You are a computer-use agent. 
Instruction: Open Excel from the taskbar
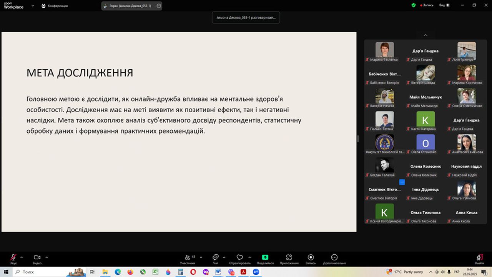(x=155, y=272)
